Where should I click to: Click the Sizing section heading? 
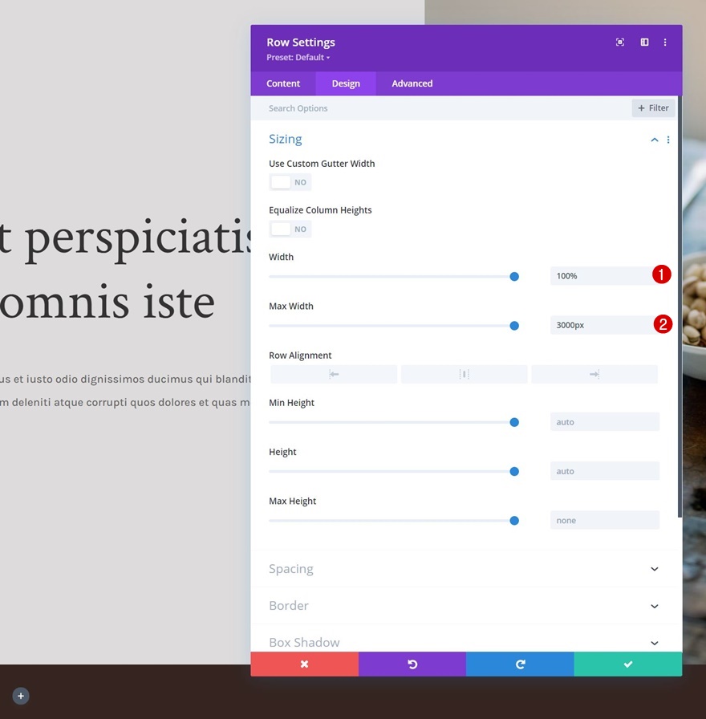click(285, 139)
